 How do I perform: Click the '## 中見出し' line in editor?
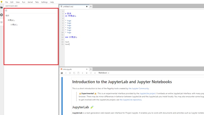[x=71, y=16]
